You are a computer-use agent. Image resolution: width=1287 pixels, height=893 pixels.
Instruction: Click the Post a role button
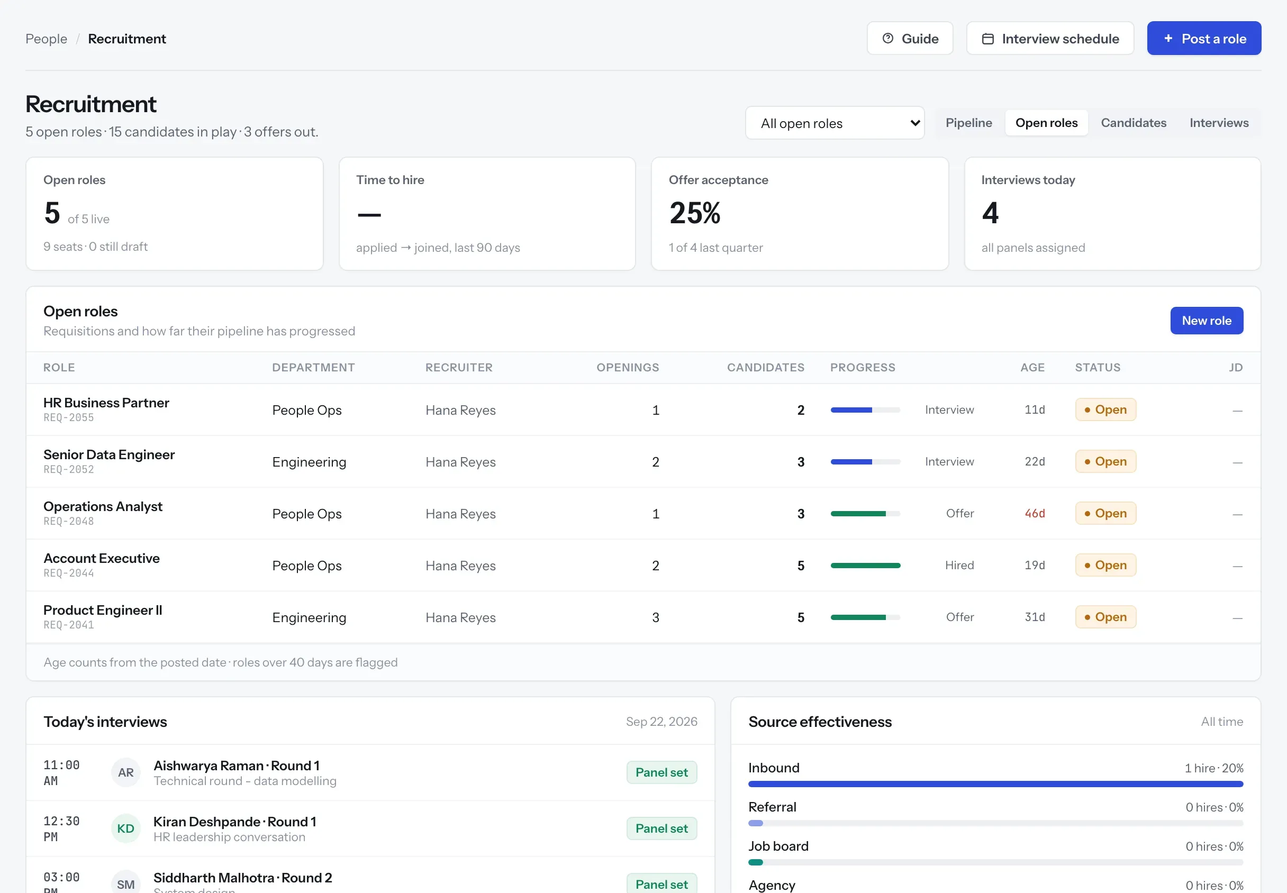pos(1203,38)
